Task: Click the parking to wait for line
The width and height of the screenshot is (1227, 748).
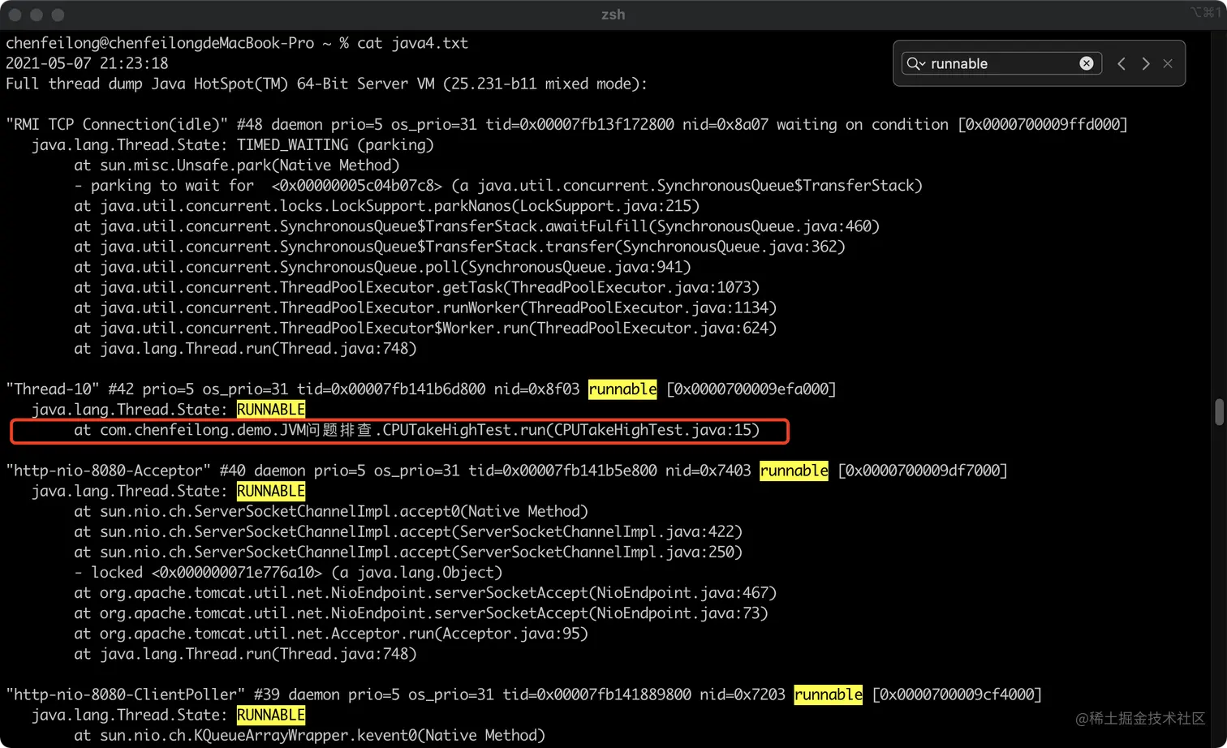Action: (x=498, y=185)
